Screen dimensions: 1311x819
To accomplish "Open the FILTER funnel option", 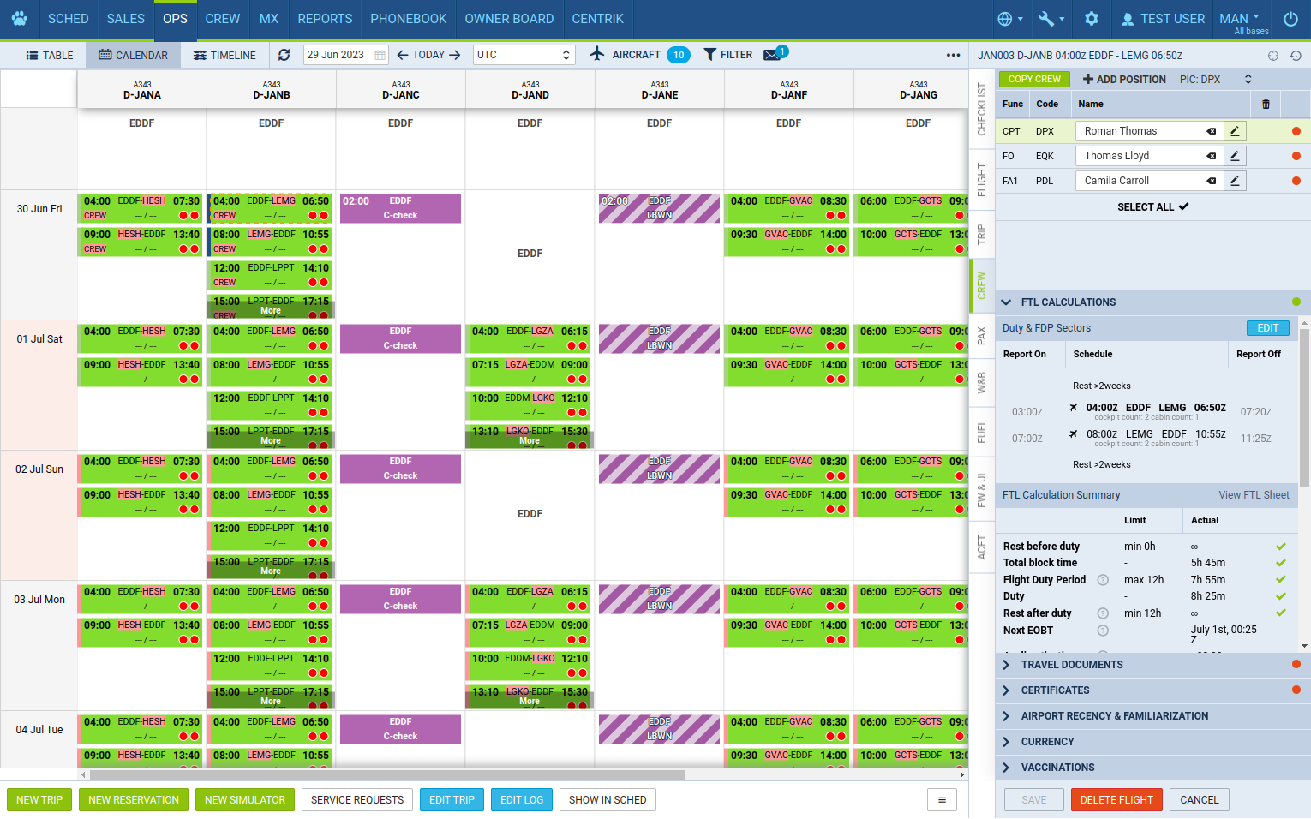I will [728, 55].
